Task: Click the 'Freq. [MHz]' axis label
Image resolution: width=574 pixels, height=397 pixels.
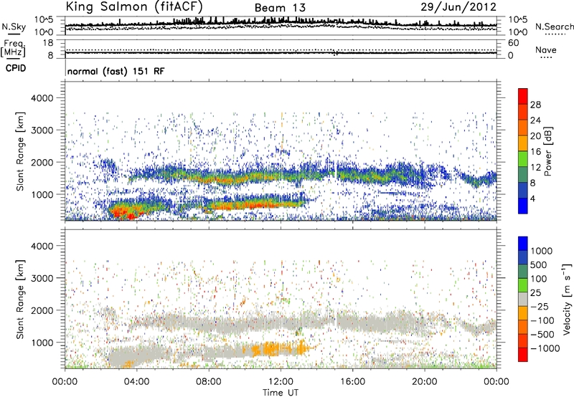Action: pyautogui.click(x=13, y=49)
